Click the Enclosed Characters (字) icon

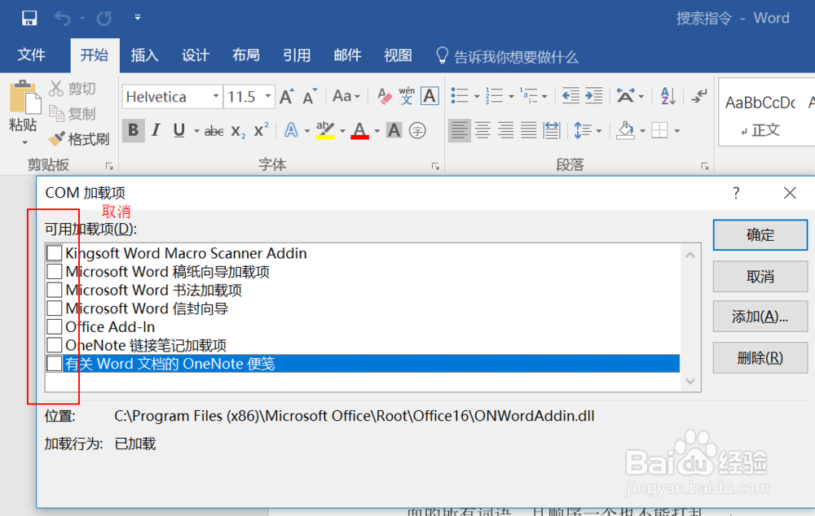point(417,130)
